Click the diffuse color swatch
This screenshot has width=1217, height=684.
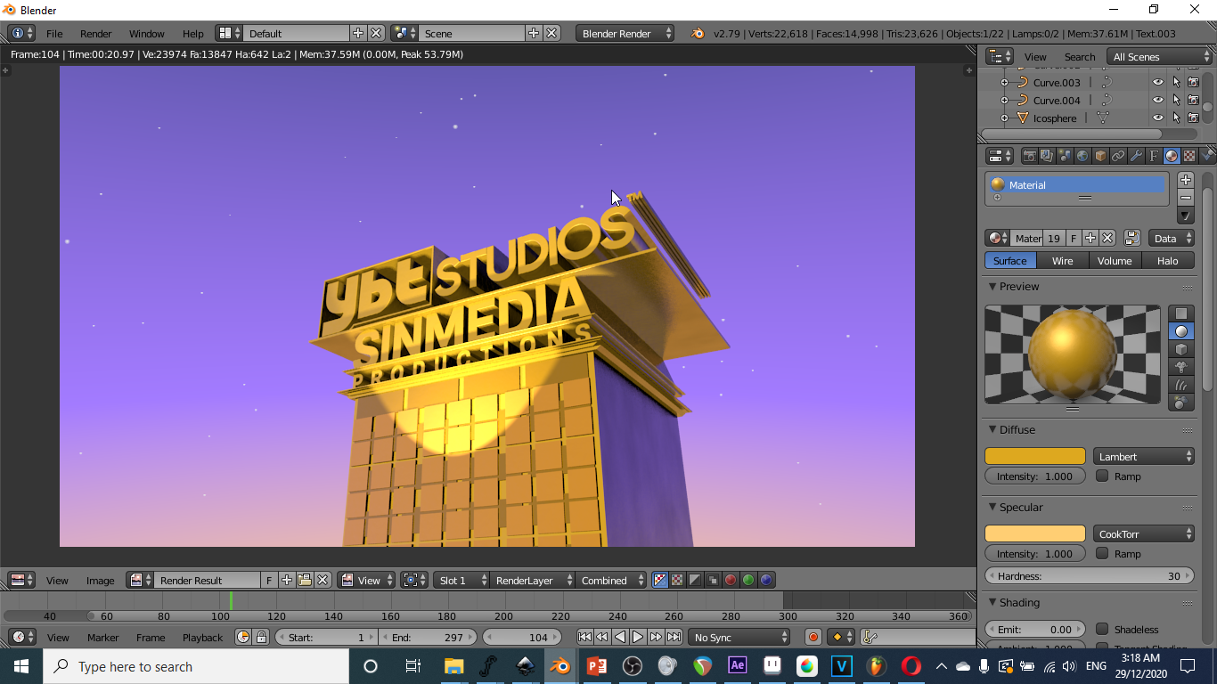coord(1034,456)
